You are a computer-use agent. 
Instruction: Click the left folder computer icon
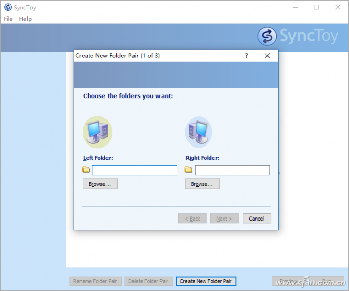[97, 132]
